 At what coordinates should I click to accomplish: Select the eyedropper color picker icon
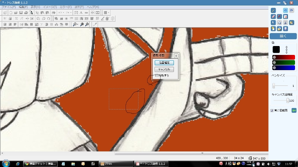pos(95,24)
